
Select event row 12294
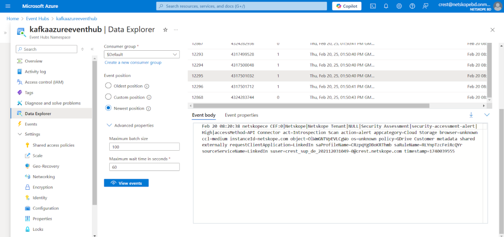click(x=338, y=65)
